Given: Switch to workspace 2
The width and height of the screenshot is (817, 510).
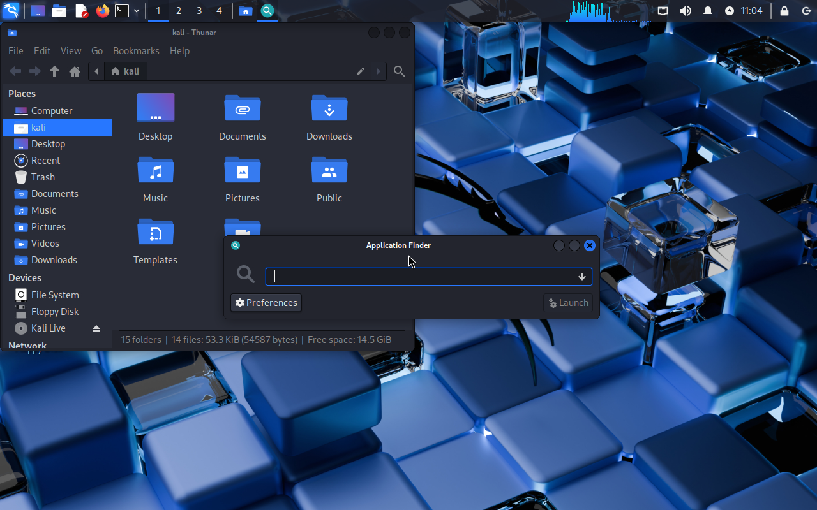Looking at the screenshot, I should [x=179, y=11].
